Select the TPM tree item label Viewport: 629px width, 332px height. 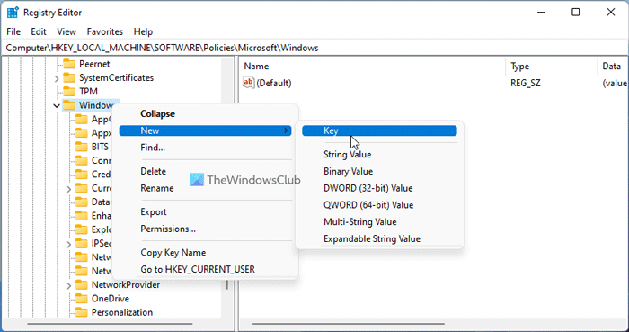click(x=88, y=91)
